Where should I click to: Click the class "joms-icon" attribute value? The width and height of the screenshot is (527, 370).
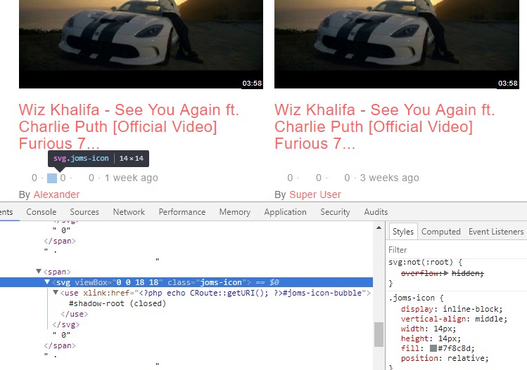220,282
